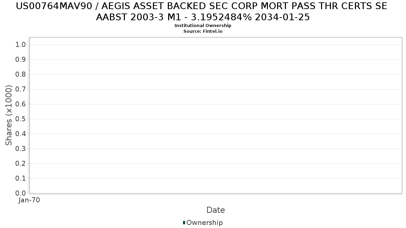The width and height of the screenshot is (406, 228).
Task: Click the Date axis title
Action: 216,210
